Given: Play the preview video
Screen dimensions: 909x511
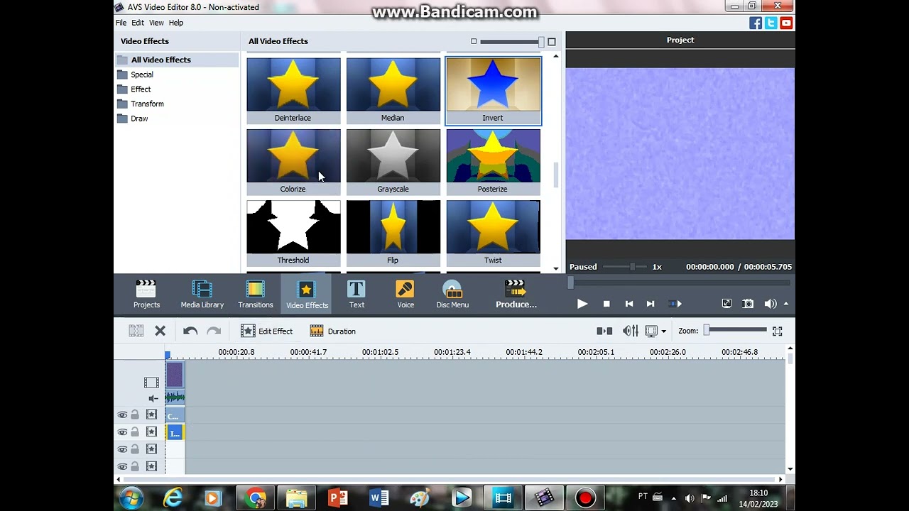Looking at the screenshot, I should (x=582, y=304).
